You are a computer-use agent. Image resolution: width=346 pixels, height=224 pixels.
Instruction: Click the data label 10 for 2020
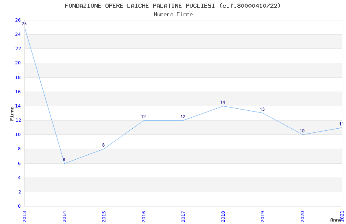(302, 131)
